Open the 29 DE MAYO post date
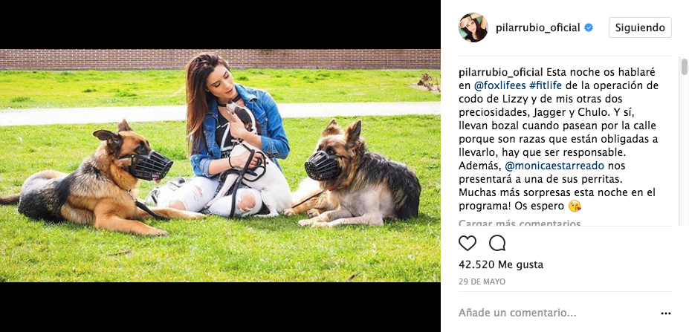The image size is (689, 332). click(x=482, y=282)
